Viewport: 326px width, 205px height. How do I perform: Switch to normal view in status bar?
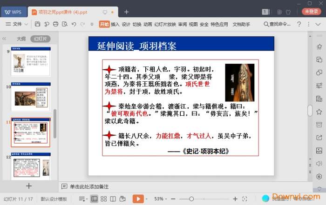(94, 199)
